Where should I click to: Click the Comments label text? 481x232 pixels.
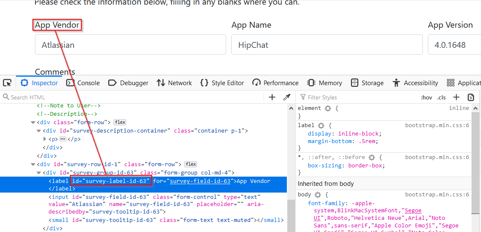click(x=55, y=71)
